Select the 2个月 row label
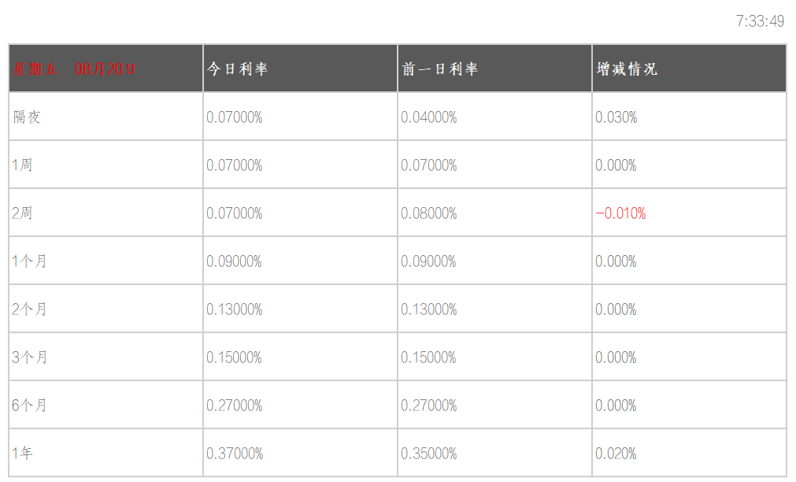This screenshot has width=796, height=482. pyautogui.click(x=30, y=310)
